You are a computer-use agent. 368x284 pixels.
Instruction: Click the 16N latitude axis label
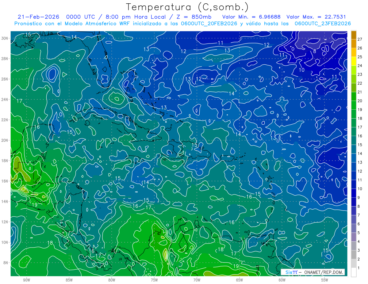click(x=5, y=181)
